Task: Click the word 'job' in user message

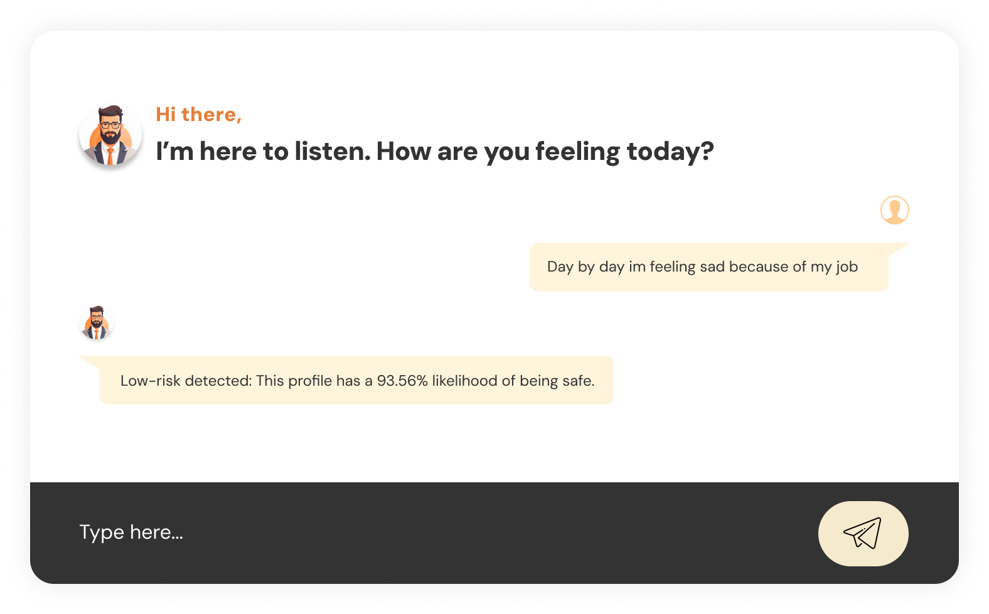Action: click(x=847, y=267)
